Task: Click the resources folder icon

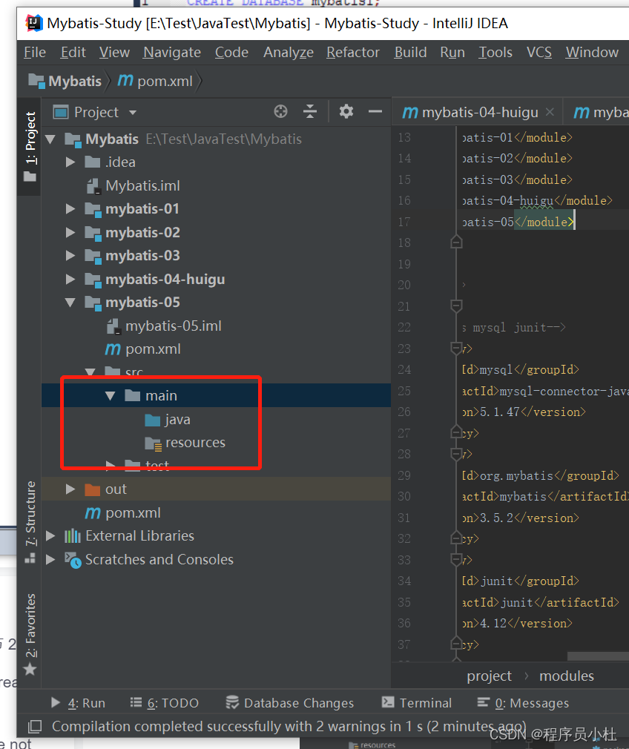Action: tap(153, 443)
